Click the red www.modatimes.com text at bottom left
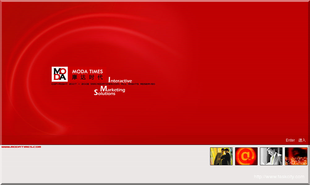The width and height of the screenshot is (310, 185). [x=21, y=147]
